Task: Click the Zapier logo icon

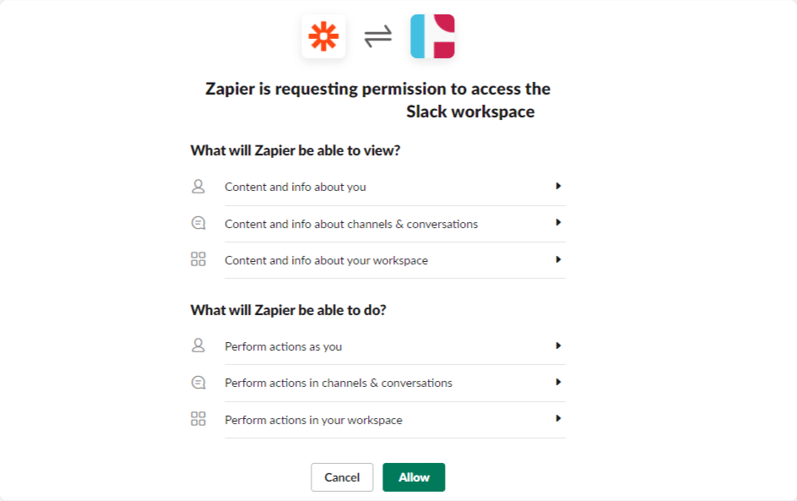Action: point(323,37)
